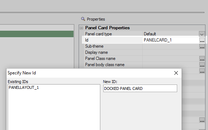This screenshot has height=130, width=208.
Task: Click the Panel body class name label
Action: 105,65
